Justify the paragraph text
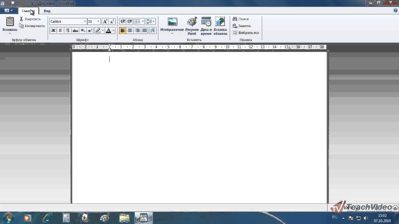The width and height of the screenshot is (399, 224). coord(145,30)
